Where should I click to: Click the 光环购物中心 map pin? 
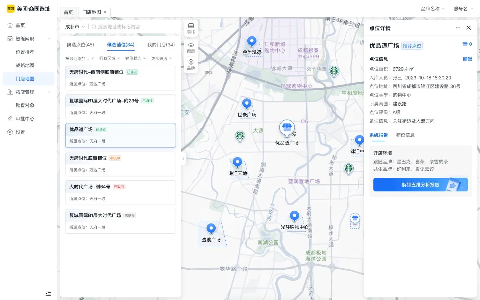(x=294, y=216)
